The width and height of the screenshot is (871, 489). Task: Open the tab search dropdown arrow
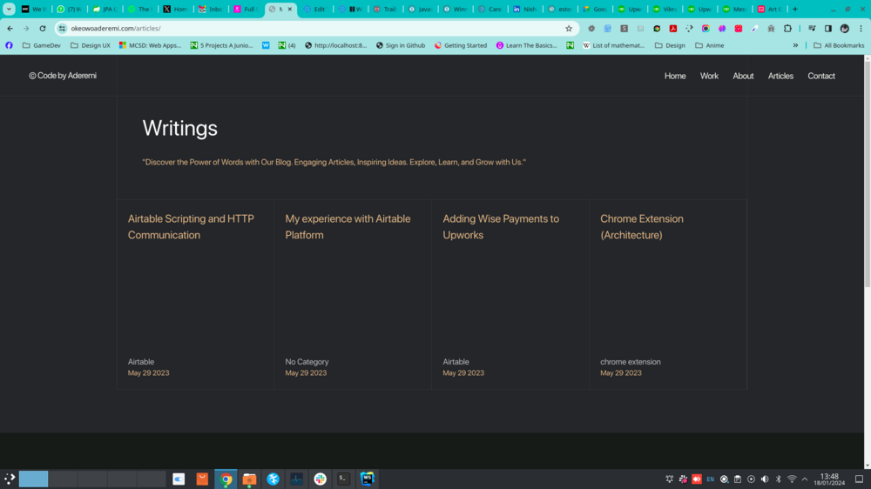pyautogui.click(x=9, y=9)
